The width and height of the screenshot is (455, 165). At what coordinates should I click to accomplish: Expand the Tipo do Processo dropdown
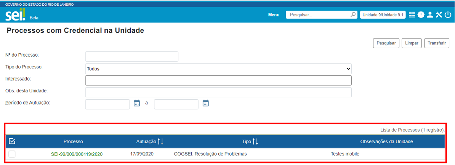click(218, 69)
